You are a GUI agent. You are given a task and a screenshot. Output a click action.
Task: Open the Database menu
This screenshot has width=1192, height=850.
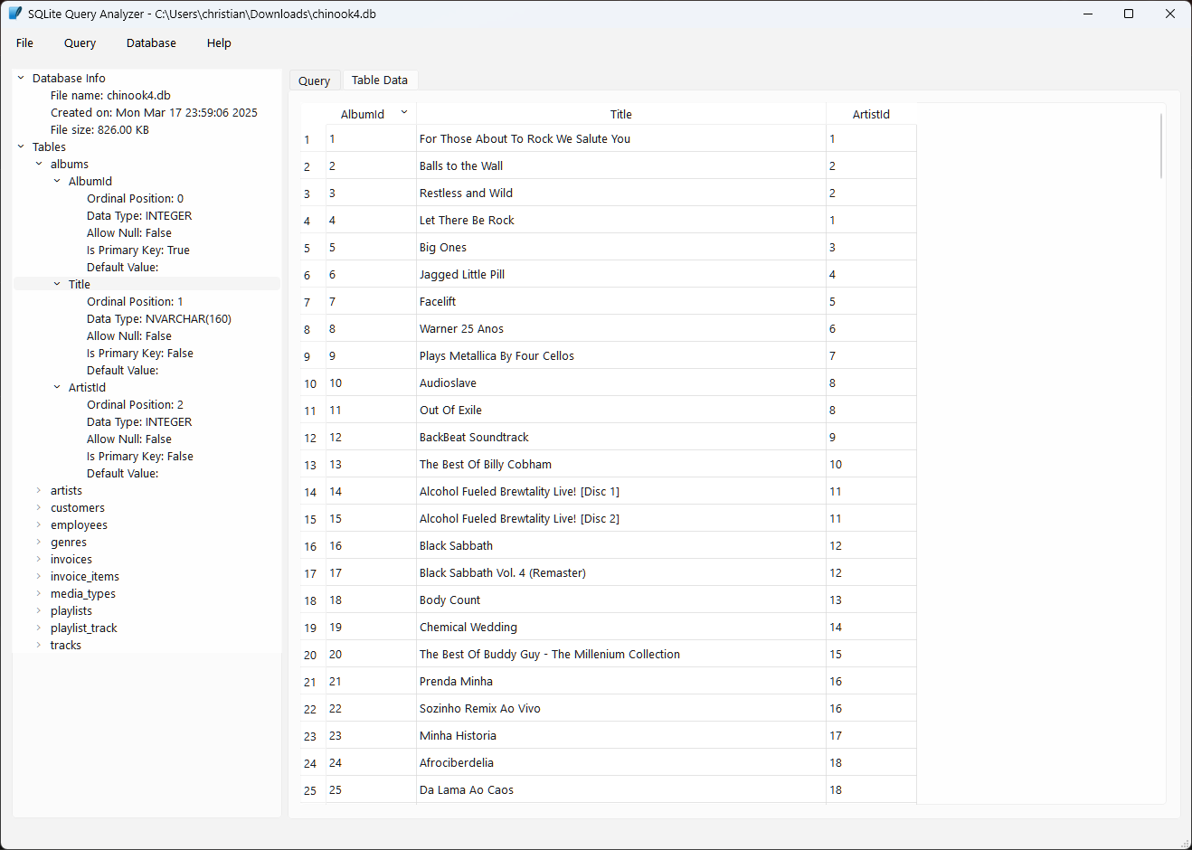tap(151, 42)
